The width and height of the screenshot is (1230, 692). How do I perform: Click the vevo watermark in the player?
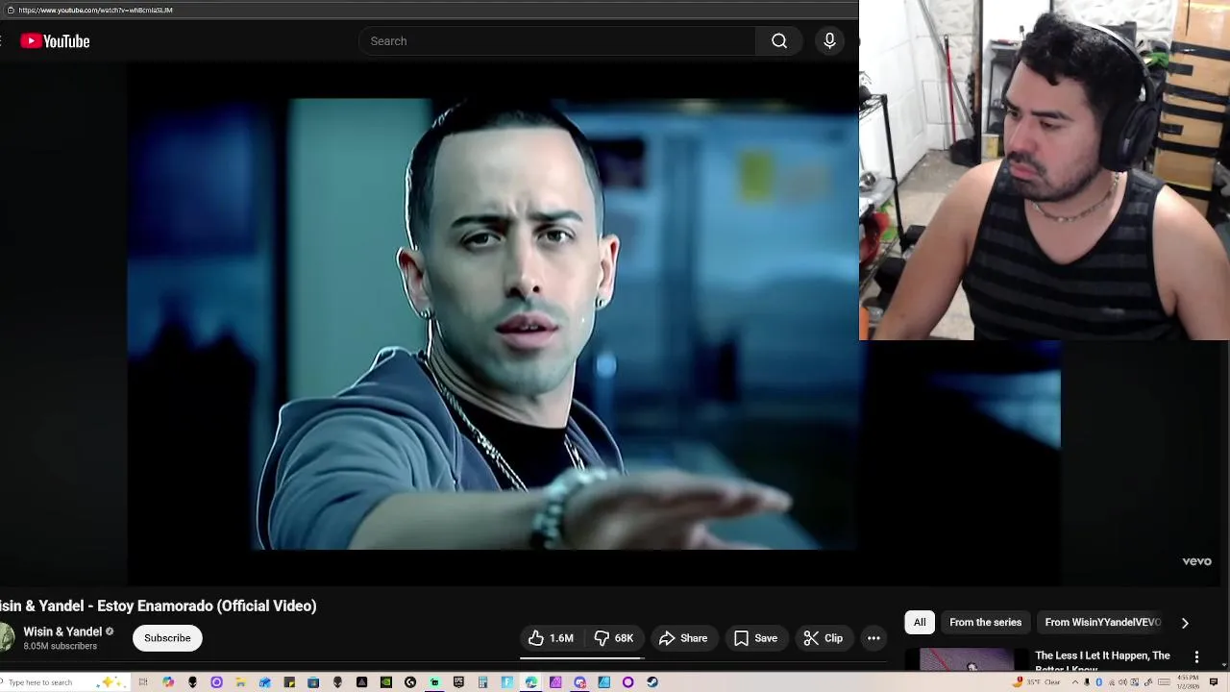1196,561
